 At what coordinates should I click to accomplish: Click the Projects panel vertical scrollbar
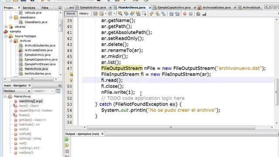point(61,25)
